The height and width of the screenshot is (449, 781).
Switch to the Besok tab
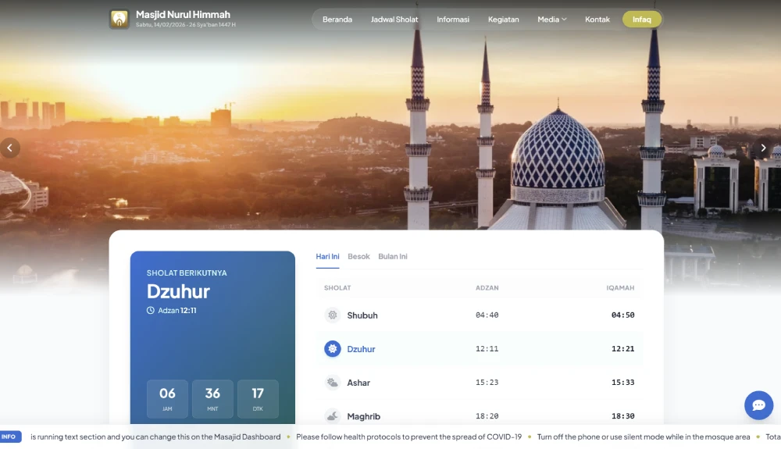pos(359,257)
